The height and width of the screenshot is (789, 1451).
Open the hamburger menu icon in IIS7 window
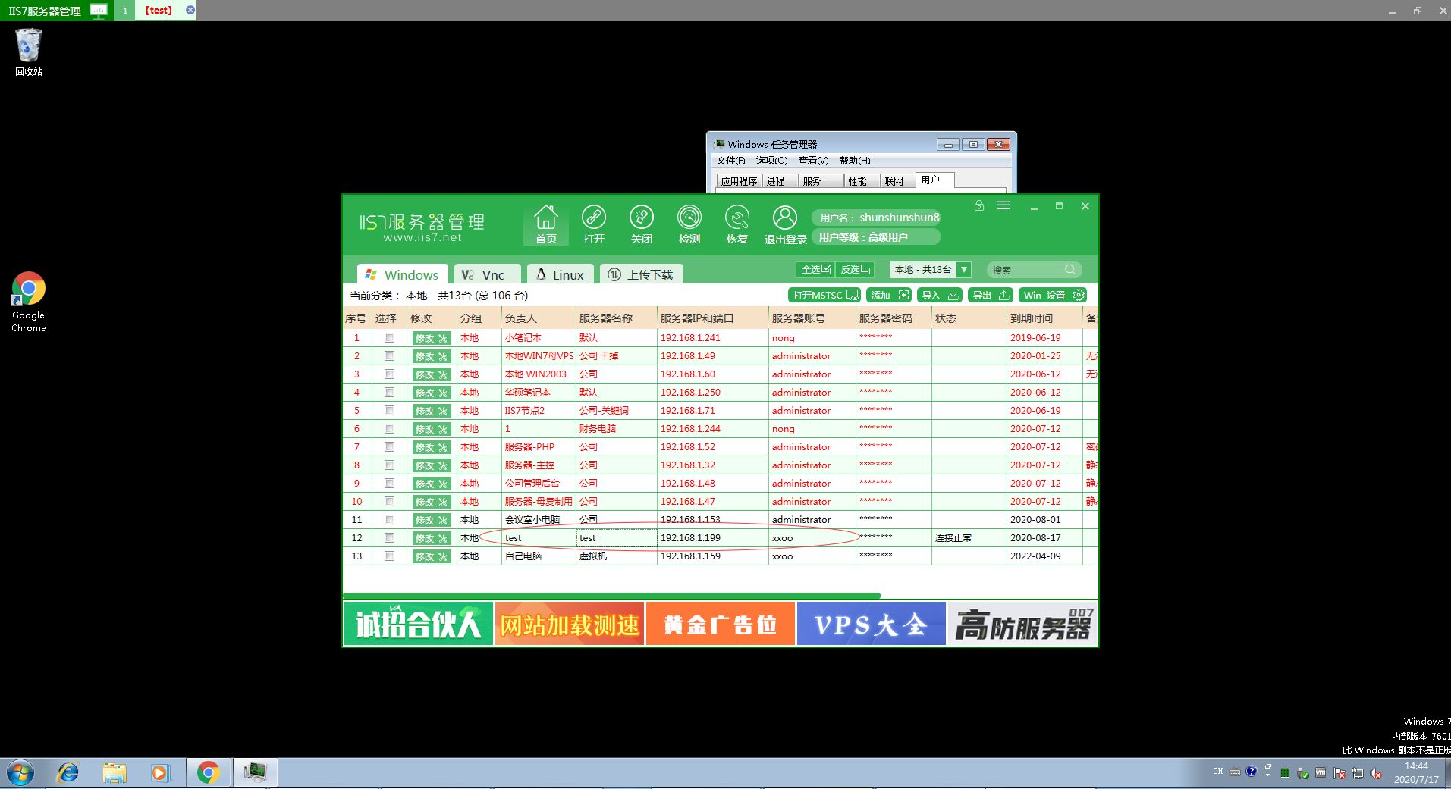pos(1003,205)
